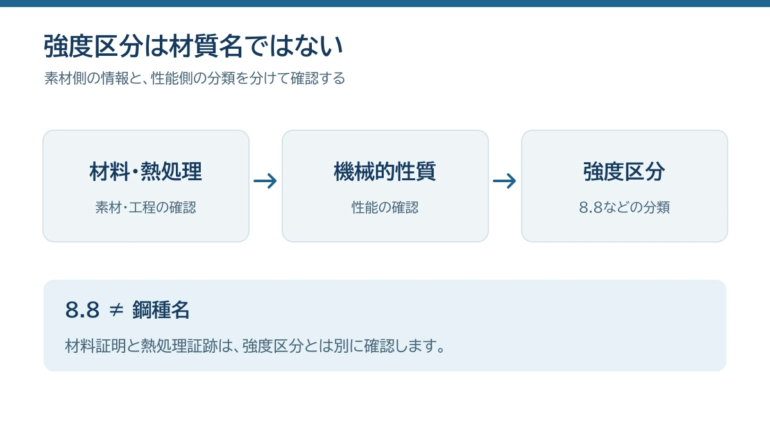Click the arrow between 材料・熱処理 and 機械的性質

click(x=265, y=182)
